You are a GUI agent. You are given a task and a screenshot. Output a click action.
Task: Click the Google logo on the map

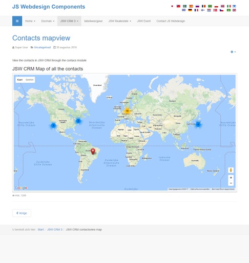click(21, 188)
